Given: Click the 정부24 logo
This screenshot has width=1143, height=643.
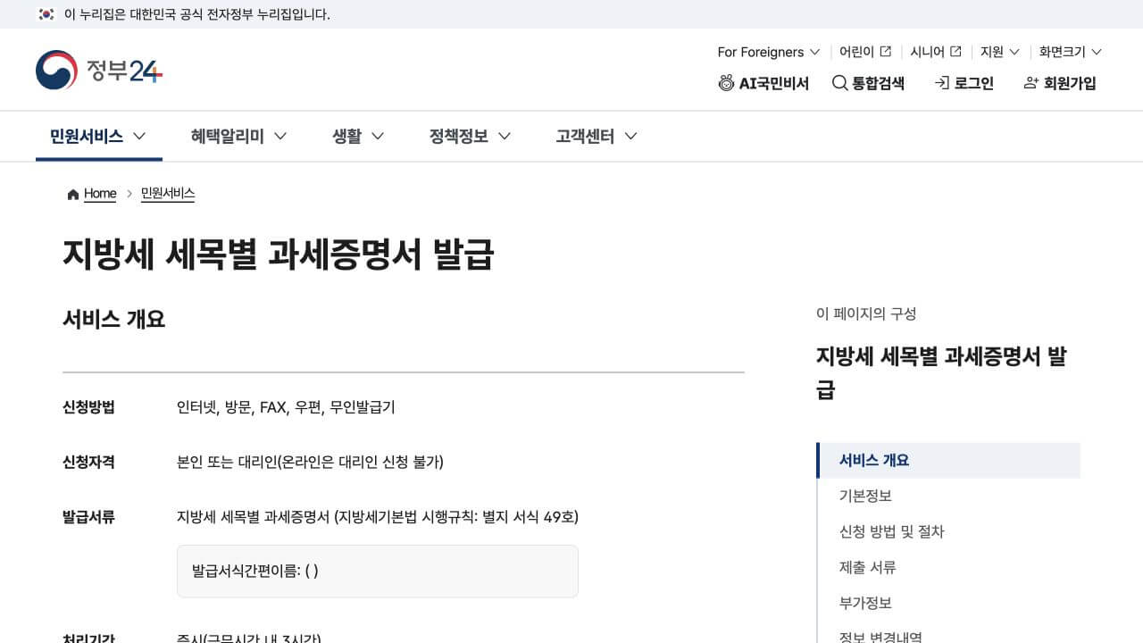Looking at the screenshot, I should point(99,70).
